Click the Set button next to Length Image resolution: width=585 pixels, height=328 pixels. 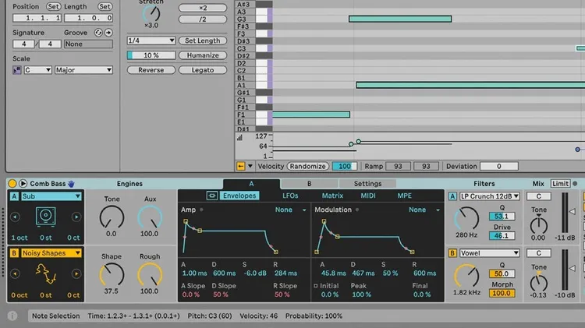(105, 7)
